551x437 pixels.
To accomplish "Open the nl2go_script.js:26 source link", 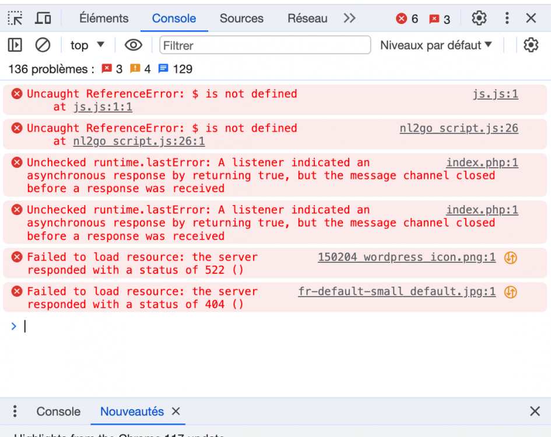I will pyautogui.click(x=459, y=128).
